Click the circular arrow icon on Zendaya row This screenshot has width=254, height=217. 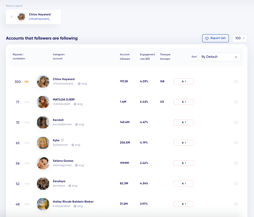pyautogui.click(x=236, y=183)
